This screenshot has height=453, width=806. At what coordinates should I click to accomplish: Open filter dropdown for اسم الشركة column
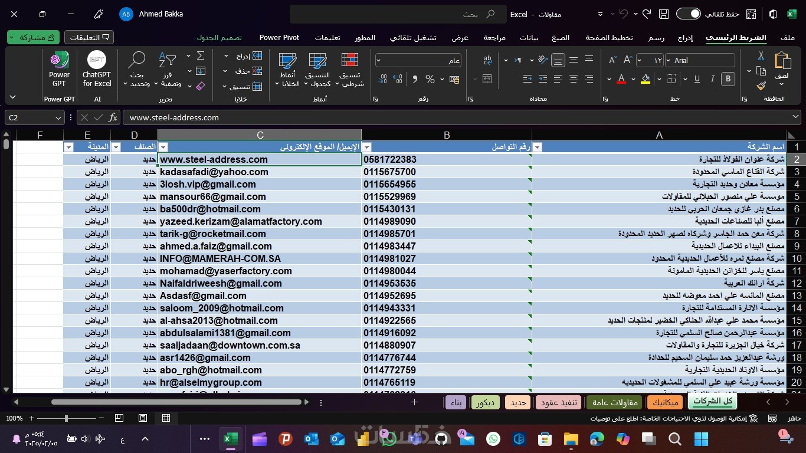click(x=537, y=147)
